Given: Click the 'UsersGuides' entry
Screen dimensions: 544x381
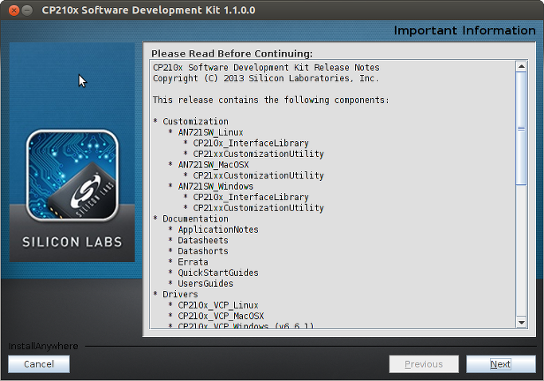Looking at the screenshot, I should 205,284.
